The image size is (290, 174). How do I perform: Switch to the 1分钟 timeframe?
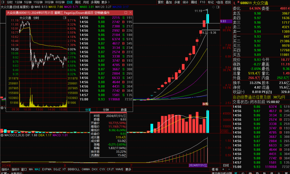(x=18, y=2)
